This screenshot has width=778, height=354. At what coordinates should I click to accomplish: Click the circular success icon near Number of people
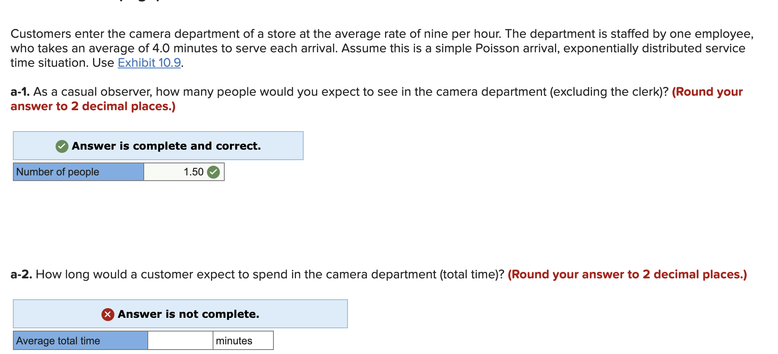coord(214,172)
